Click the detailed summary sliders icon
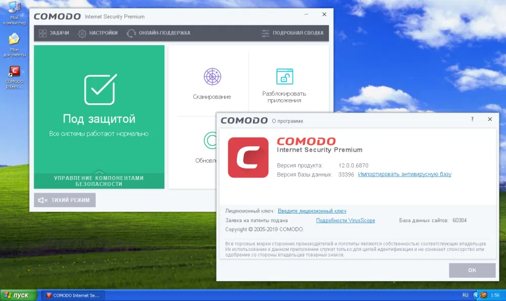The width and height of the screenshot is (506, 301). pyautogui.click(x=265, y=33)
